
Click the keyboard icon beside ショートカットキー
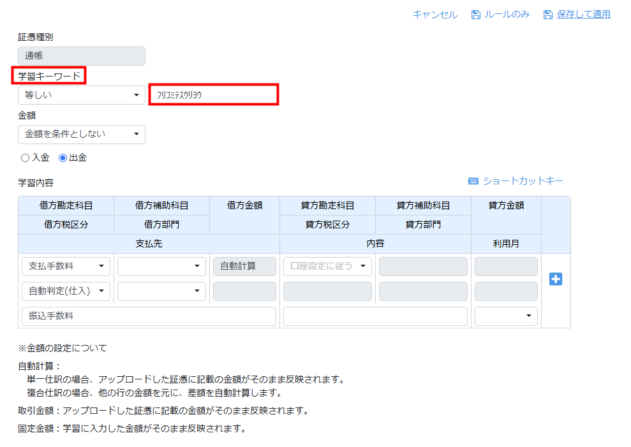(x=473, y=181)
